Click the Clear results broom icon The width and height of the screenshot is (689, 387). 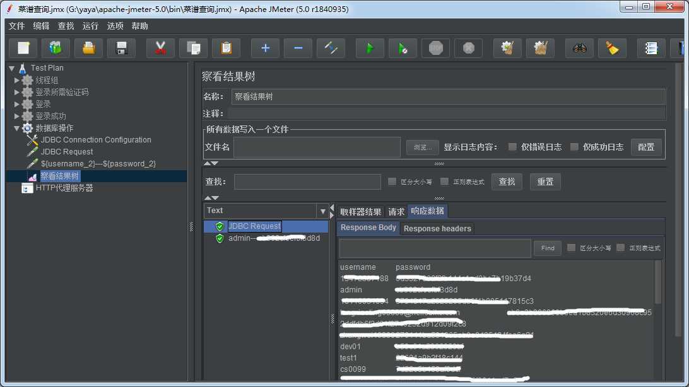[507, 48]
